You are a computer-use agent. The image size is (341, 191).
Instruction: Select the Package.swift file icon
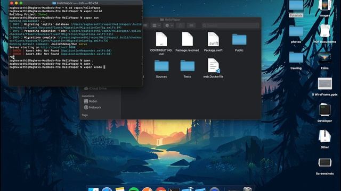(213, 39)
